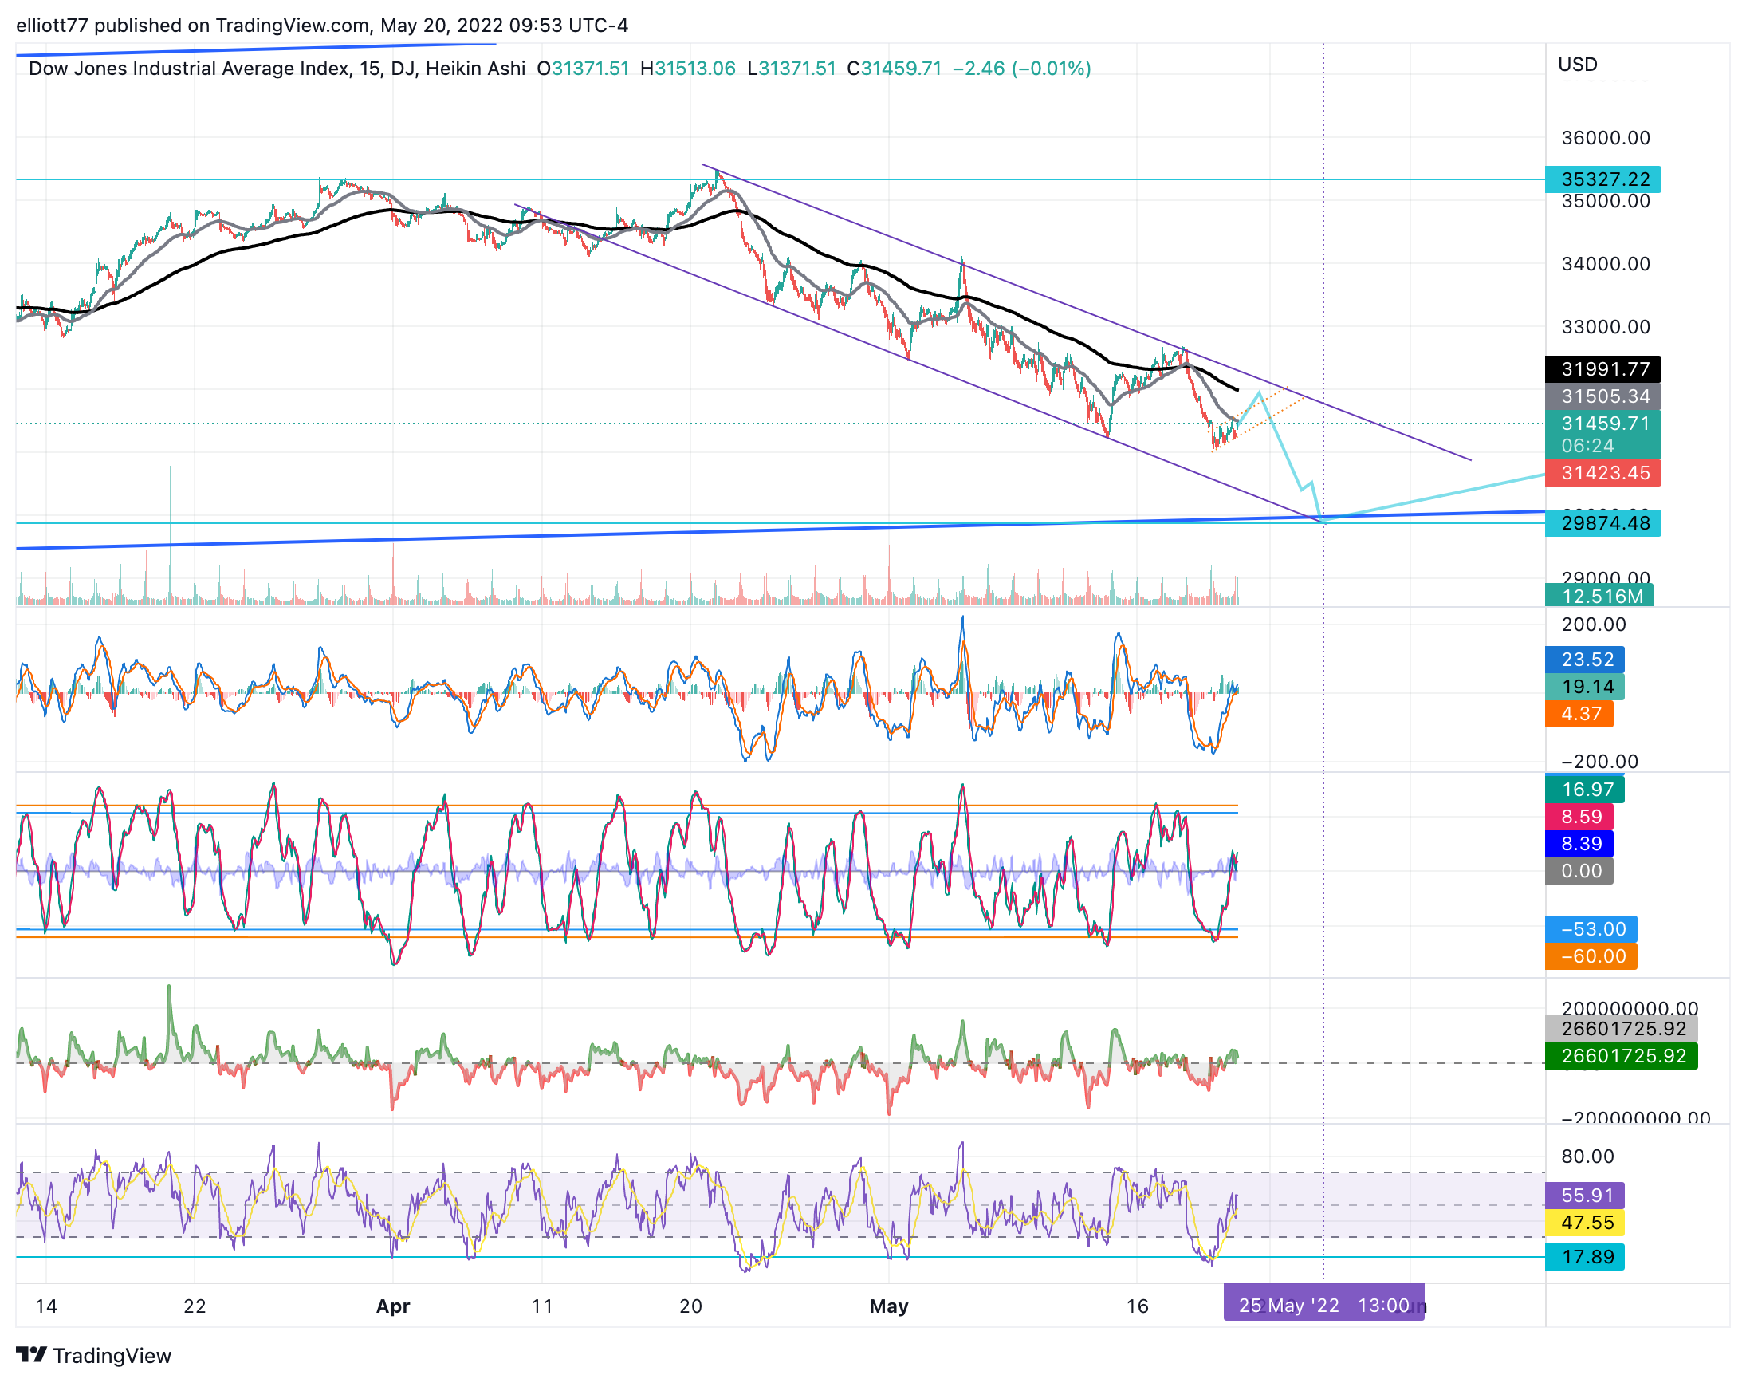
Task: Click the orange -60.00 level label
Action: [x=1591, y=956]
